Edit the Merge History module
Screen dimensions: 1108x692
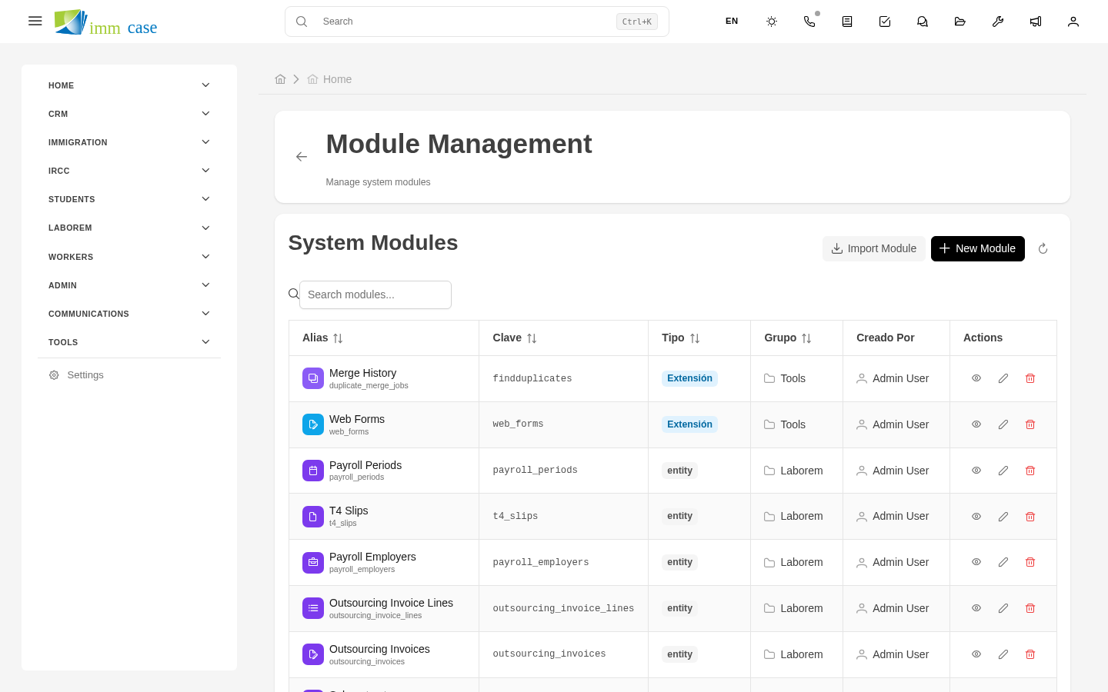point(1003,378)
